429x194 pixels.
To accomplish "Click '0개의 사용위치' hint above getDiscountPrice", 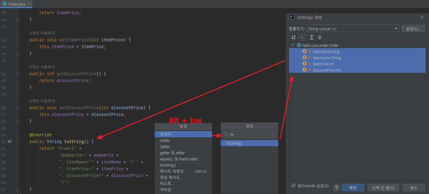I will tap(42, 67).
